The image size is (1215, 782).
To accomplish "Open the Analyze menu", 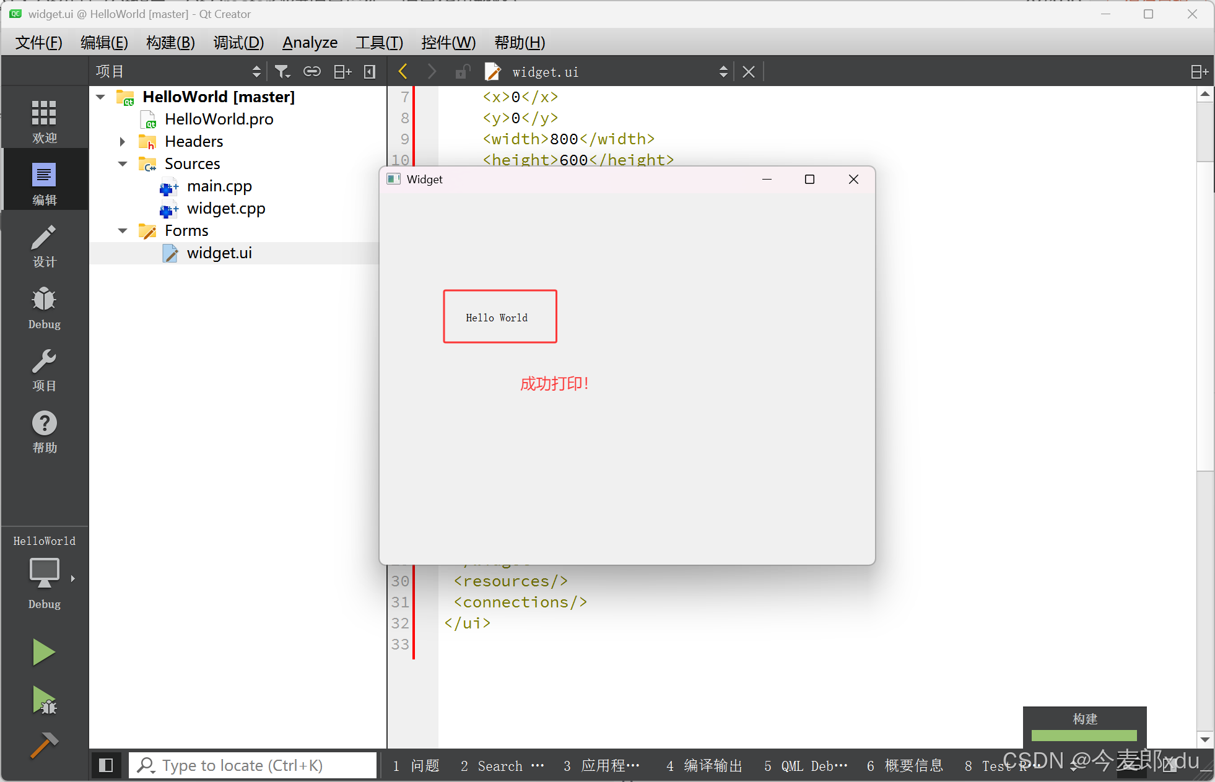I will 310,43.
